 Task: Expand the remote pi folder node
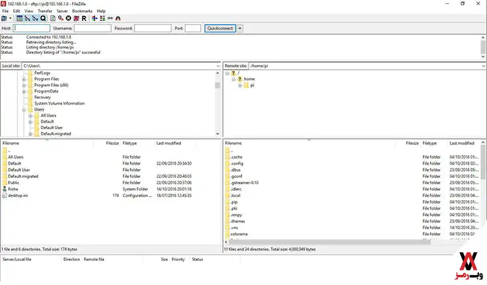coord(240,85)
